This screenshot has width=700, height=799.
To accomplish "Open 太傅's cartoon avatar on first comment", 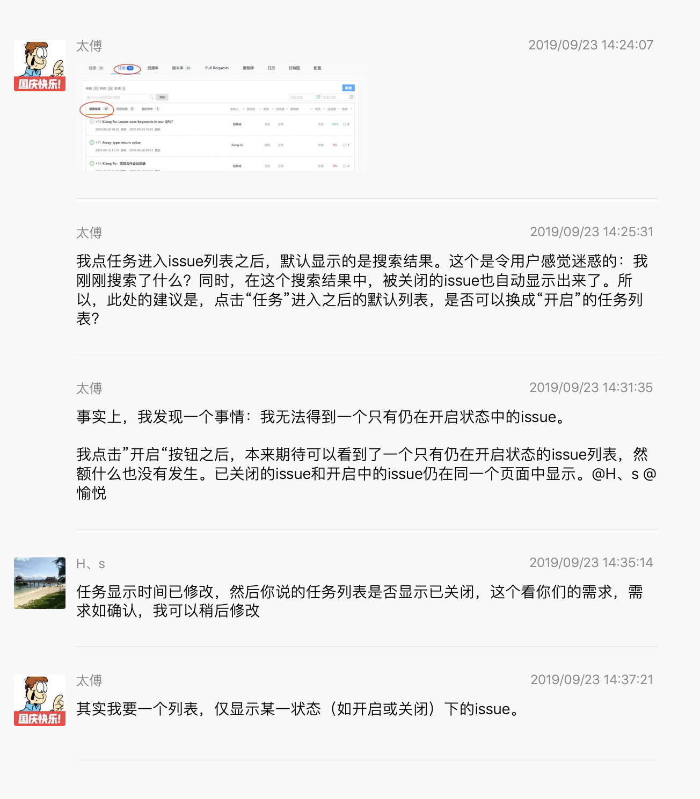I will click(40, 66).
